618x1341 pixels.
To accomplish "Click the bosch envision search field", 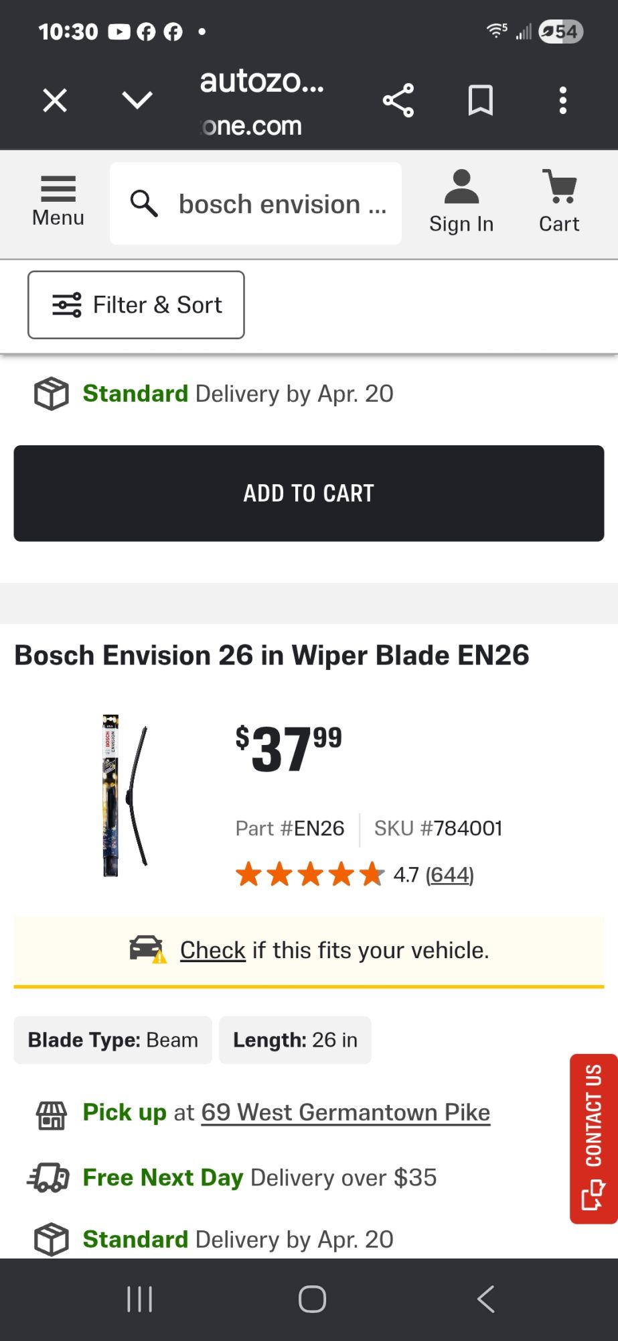I will click(x=283, y=204).
